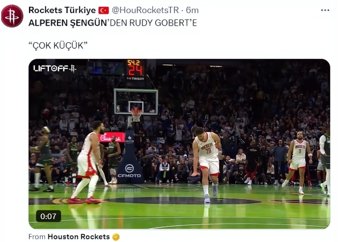
Task: Click the bold ALPEREN ŞENGÜN tweet text
Action: (x=68, y=23)
